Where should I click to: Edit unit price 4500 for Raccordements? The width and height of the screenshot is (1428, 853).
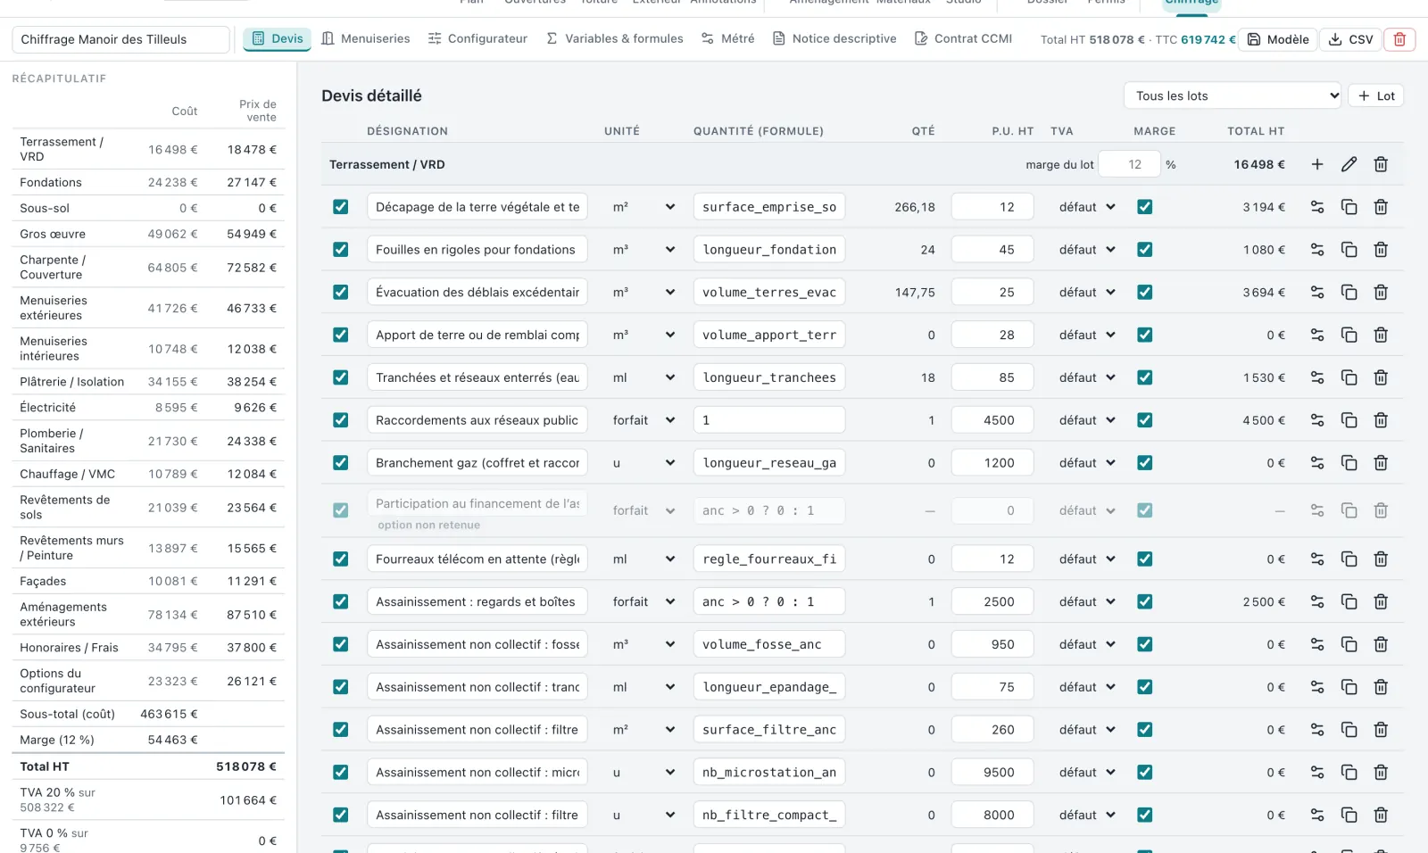pos(992,420)
